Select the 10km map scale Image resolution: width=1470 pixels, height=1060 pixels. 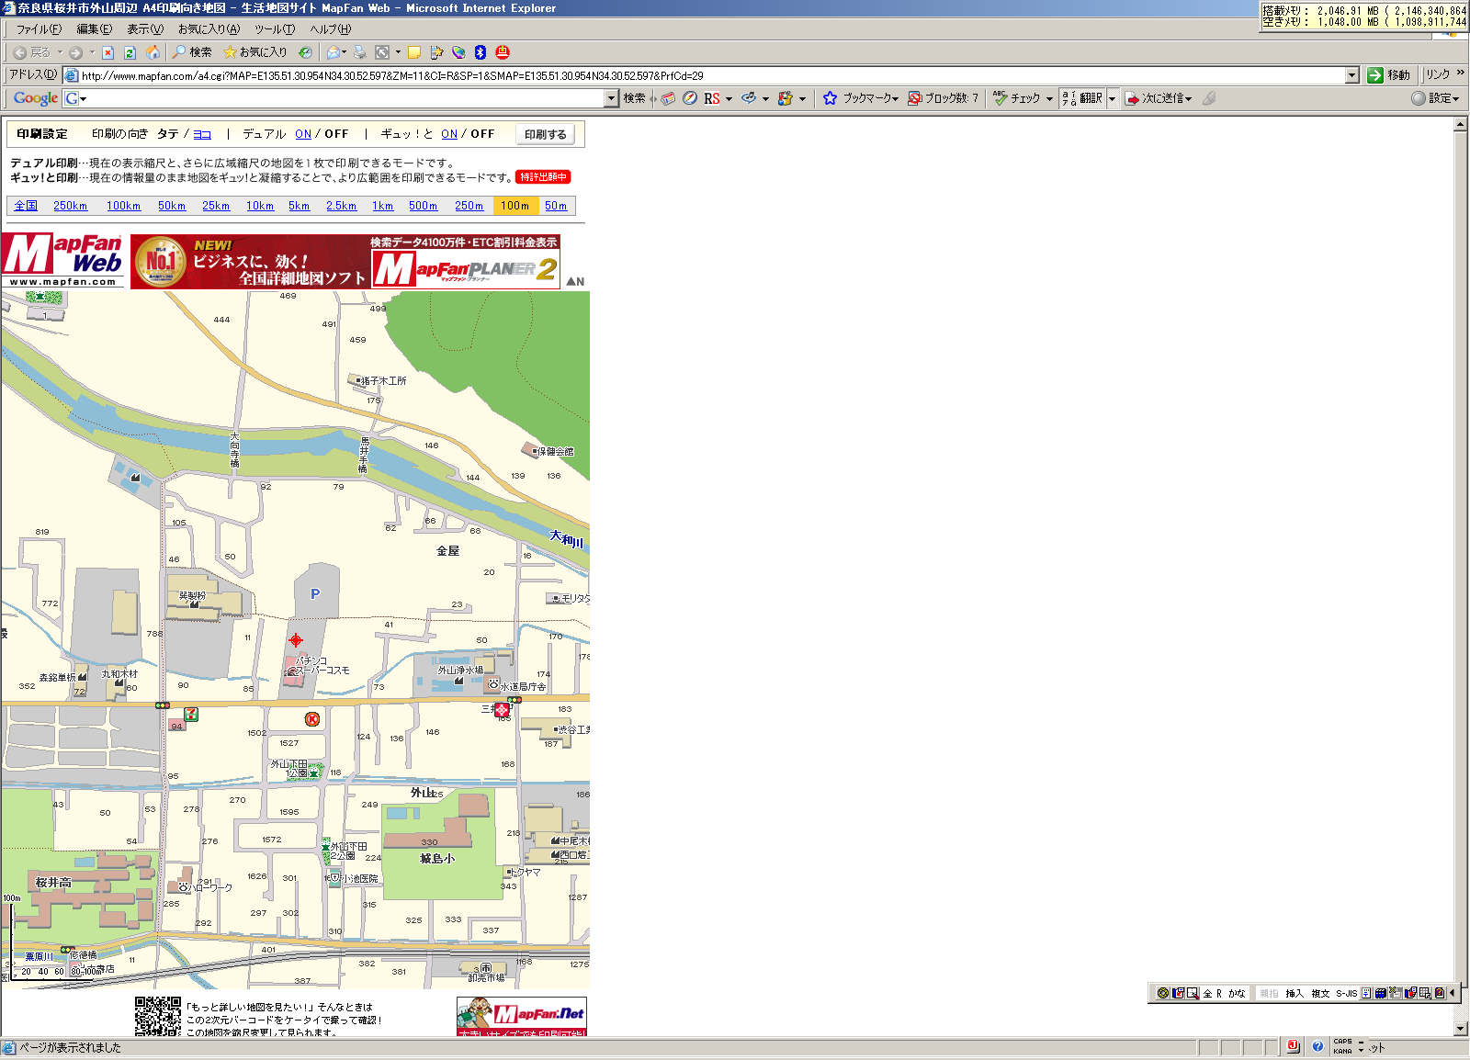click(x=260, y=206)
